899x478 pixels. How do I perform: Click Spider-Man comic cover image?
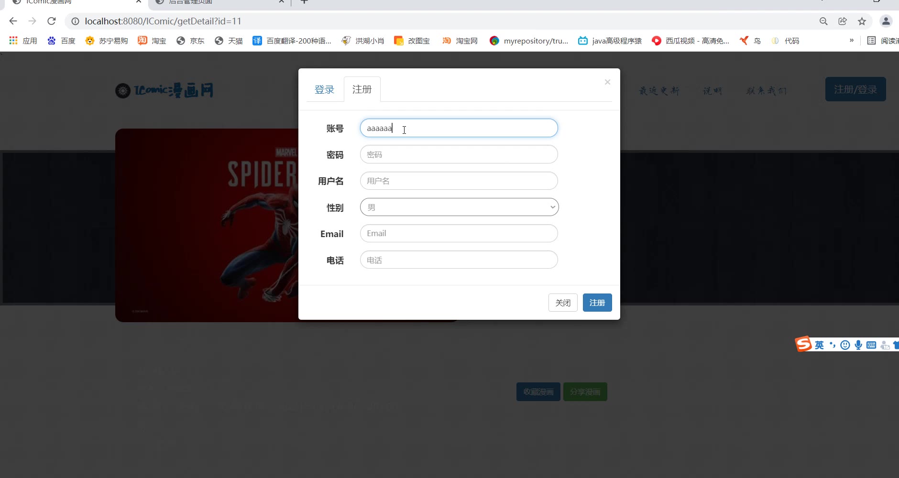click(207, 225)
